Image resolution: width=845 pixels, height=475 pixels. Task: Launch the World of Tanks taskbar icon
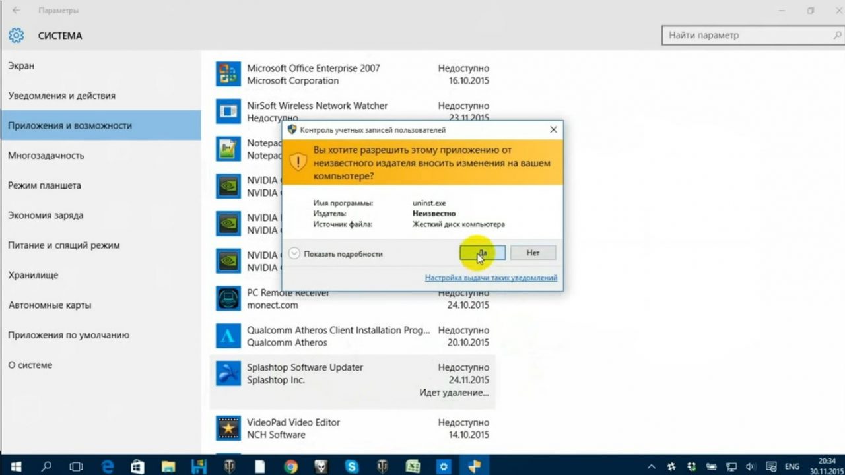(x=229, y=466)
